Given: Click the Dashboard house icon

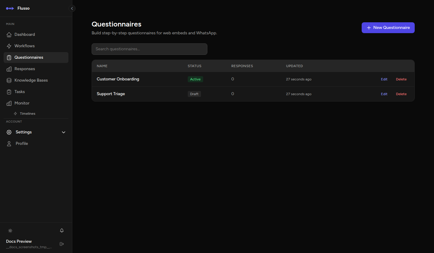Looking at the screenshot, I should tap(9, 35).
